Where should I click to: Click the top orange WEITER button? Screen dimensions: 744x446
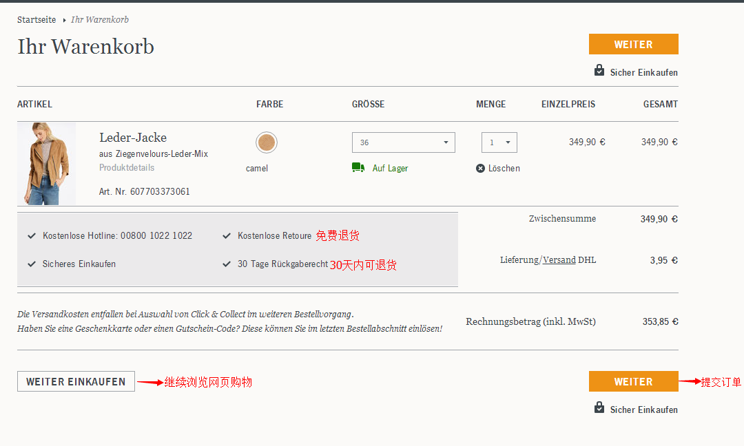633,44
